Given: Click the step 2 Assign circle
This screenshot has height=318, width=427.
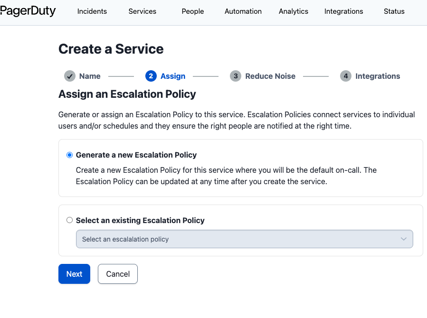Looking at the screenshot, I should [151, 76].
